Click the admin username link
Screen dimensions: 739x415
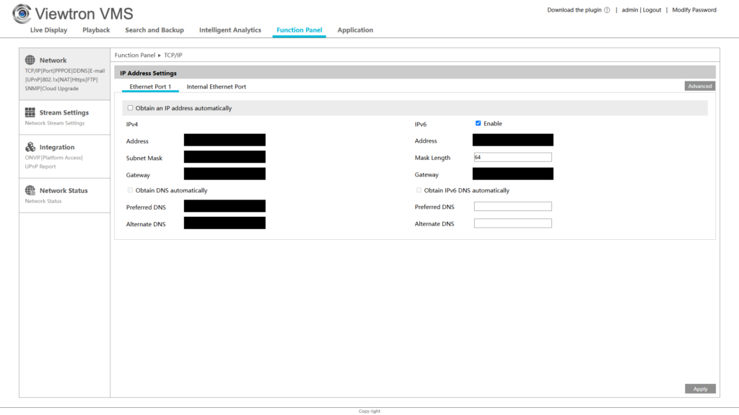[x=629, y=10]
